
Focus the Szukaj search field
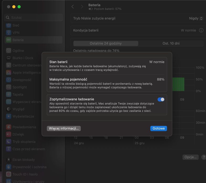[34, 18]
